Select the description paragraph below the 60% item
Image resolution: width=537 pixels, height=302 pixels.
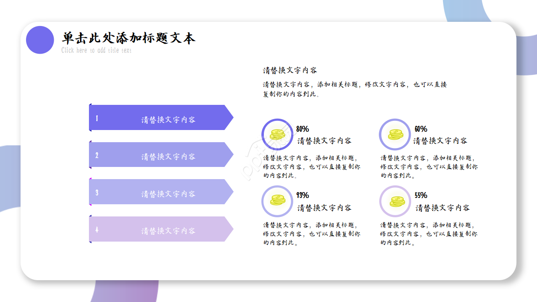tap(429, 167)
